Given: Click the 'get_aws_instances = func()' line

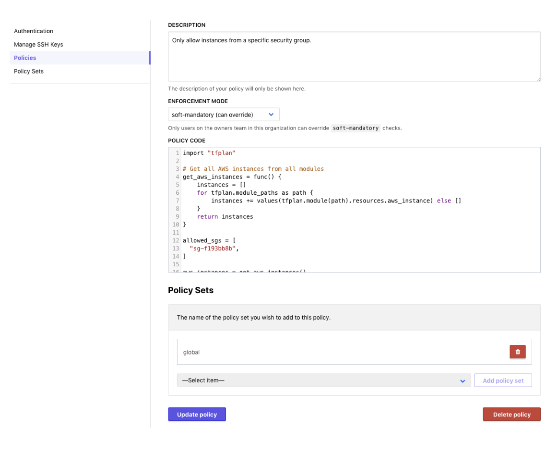Looking at the screenshot, I should 232,177.
